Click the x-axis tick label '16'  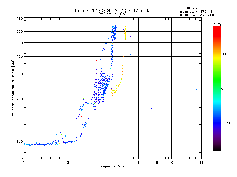point(201,163)
